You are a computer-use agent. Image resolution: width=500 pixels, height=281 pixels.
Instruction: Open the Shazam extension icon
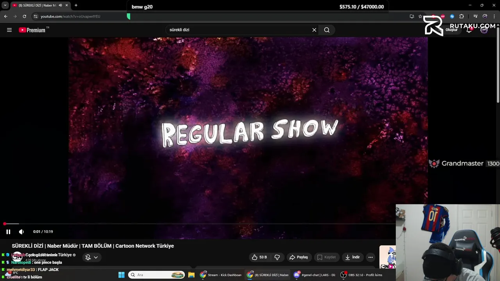tap(452, 16)
